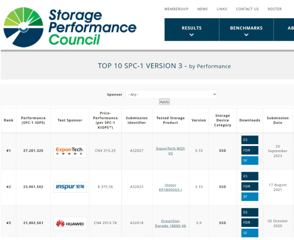Download ES file for ExponTech WDS V3
Image resolution: width=294 pixels, height=240 pixels.
(249, 140)
